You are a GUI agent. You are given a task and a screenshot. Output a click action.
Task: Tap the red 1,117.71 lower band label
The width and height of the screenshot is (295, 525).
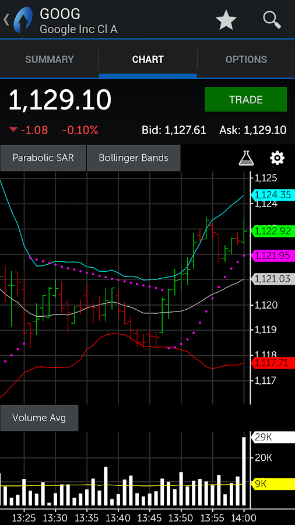(x=273, y=363)
